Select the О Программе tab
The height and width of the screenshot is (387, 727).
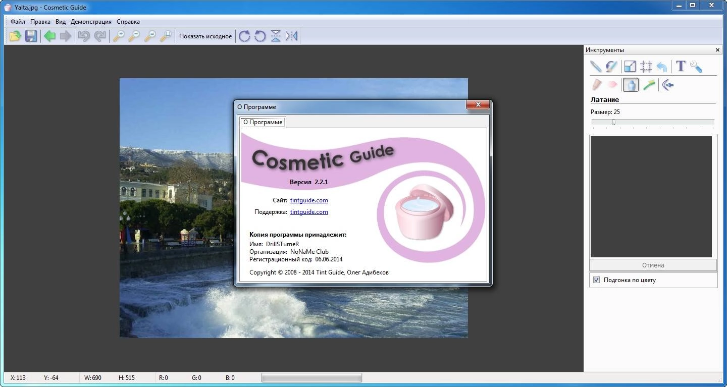tap(263, 122)
